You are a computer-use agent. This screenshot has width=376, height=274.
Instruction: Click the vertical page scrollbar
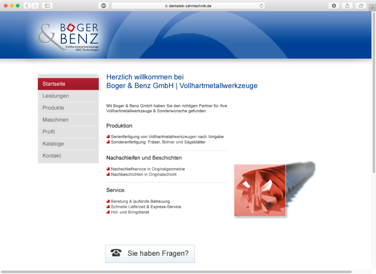[x=374, y=93]
